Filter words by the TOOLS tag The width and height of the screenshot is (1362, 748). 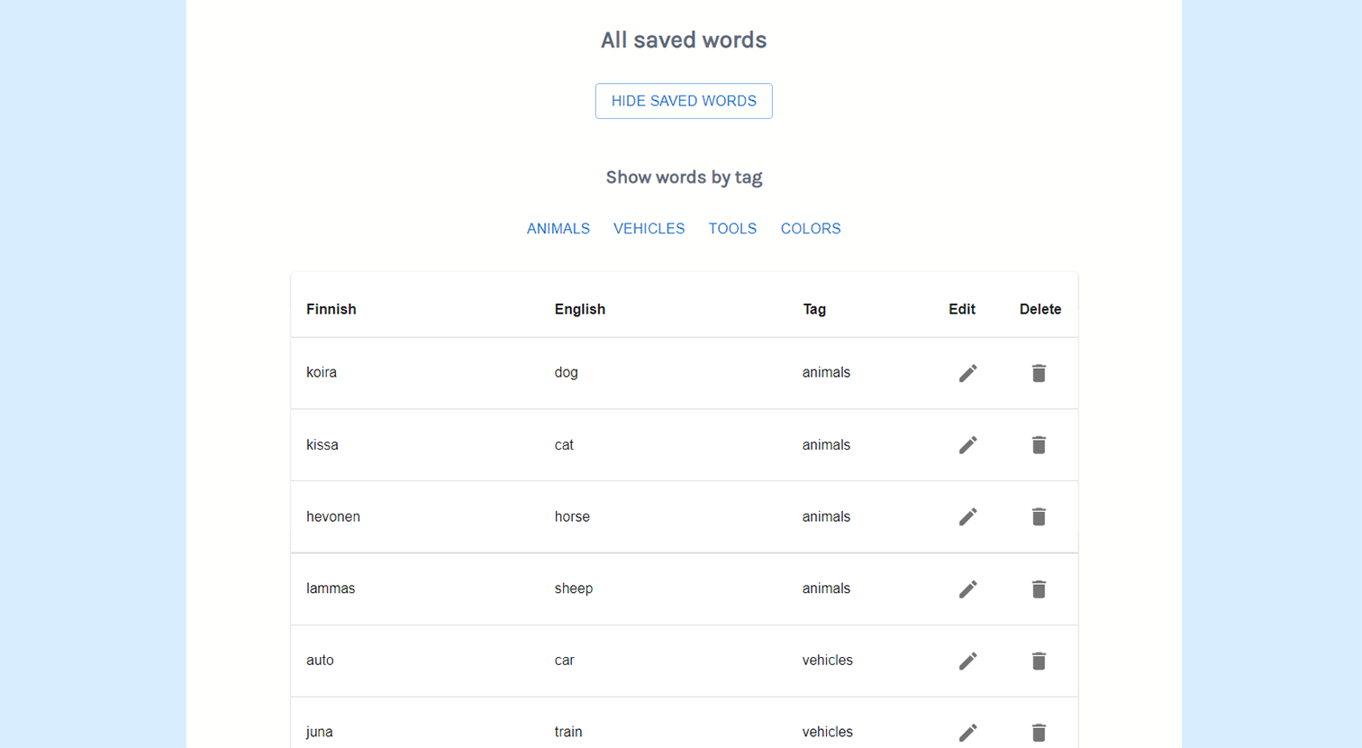pyautogui.click(x=732, y=228)
